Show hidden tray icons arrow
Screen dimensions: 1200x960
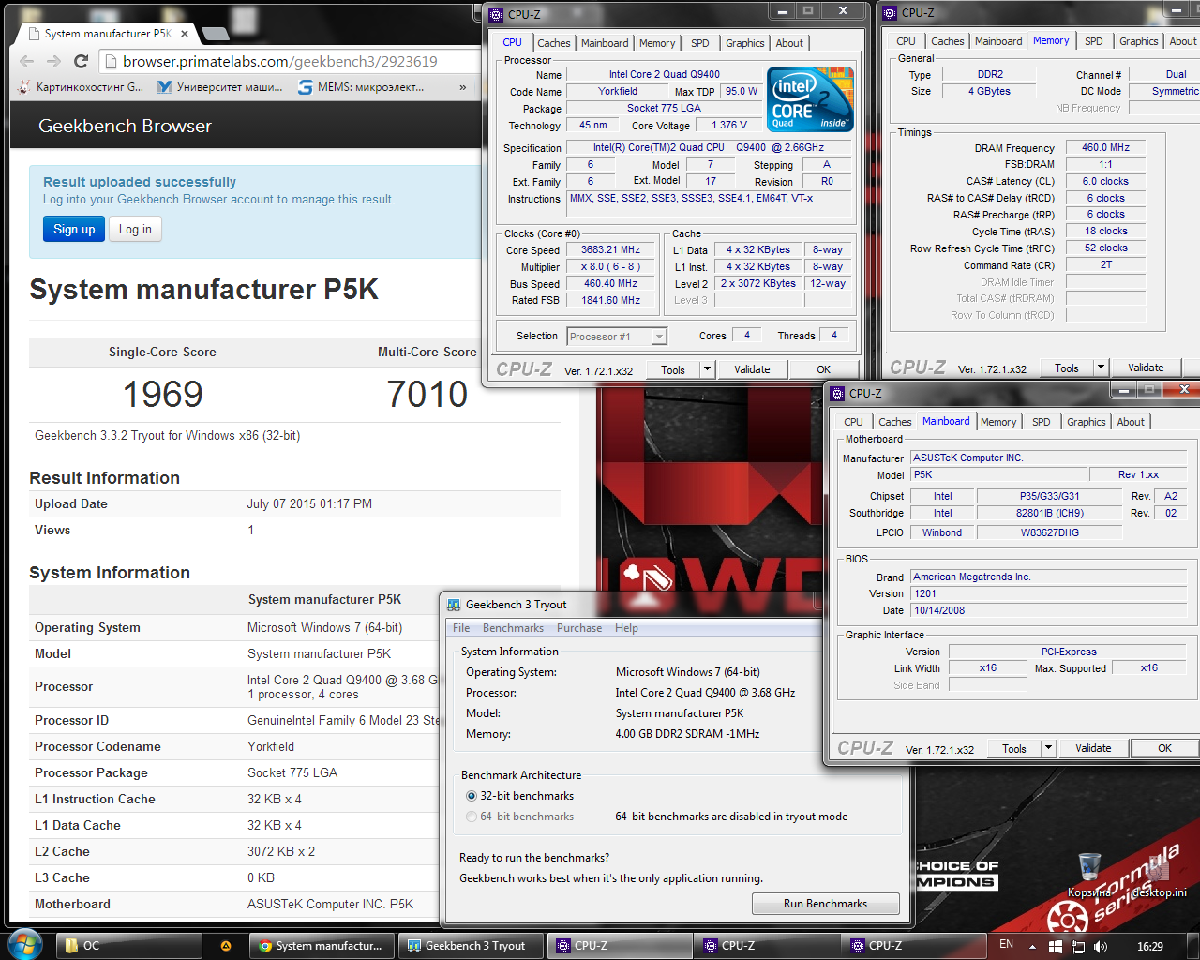[1032, 946]
